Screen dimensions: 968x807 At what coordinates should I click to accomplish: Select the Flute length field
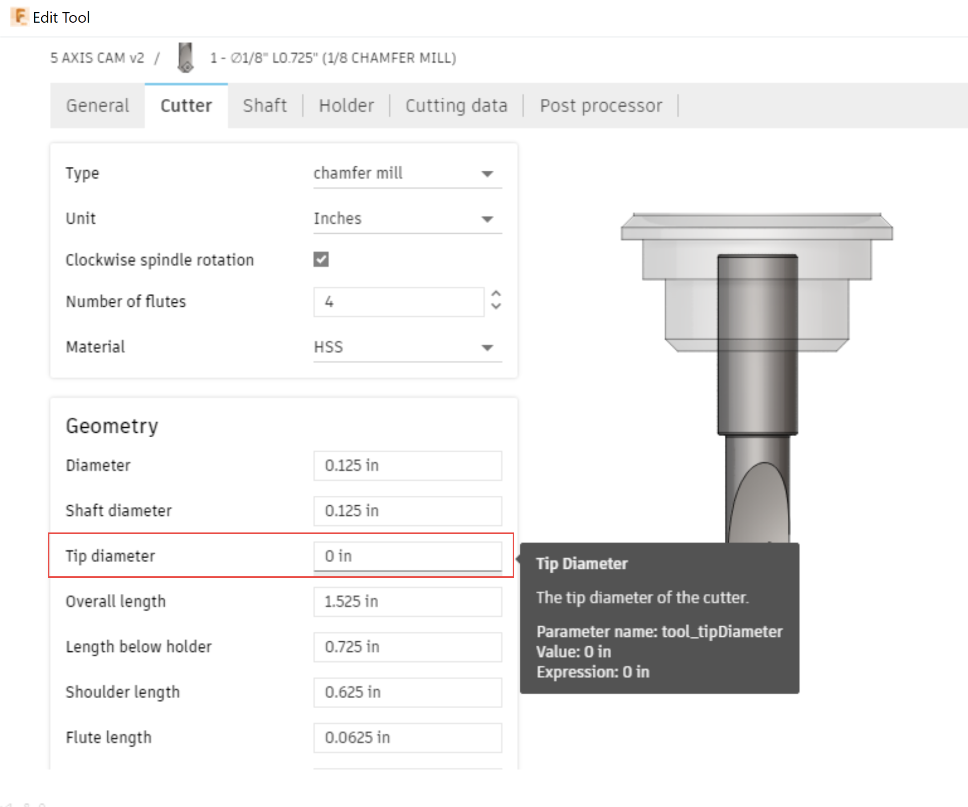point(407,737)
